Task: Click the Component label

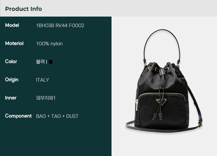Action: (x=18, y=116)
